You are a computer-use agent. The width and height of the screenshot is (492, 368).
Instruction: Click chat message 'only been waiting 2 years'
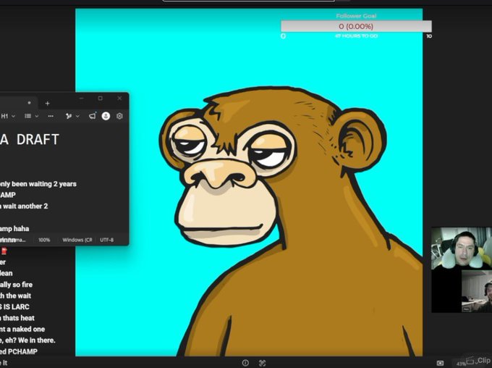pos(38,184)
